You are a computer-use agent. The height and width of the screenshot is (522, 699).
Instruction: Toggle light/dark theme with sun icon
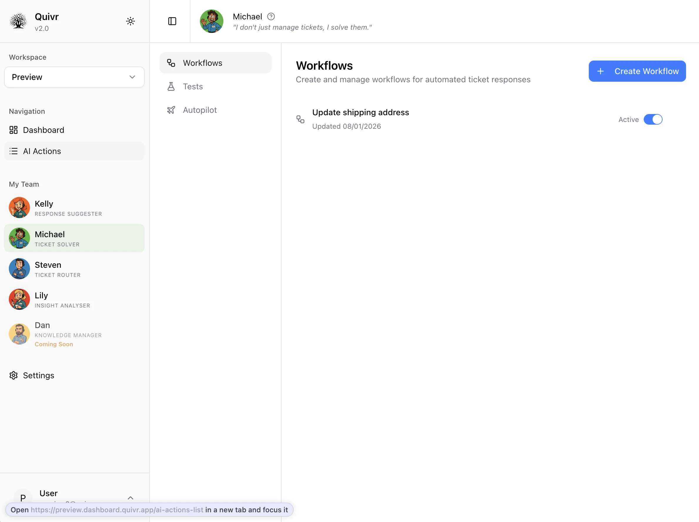(131, 21)
